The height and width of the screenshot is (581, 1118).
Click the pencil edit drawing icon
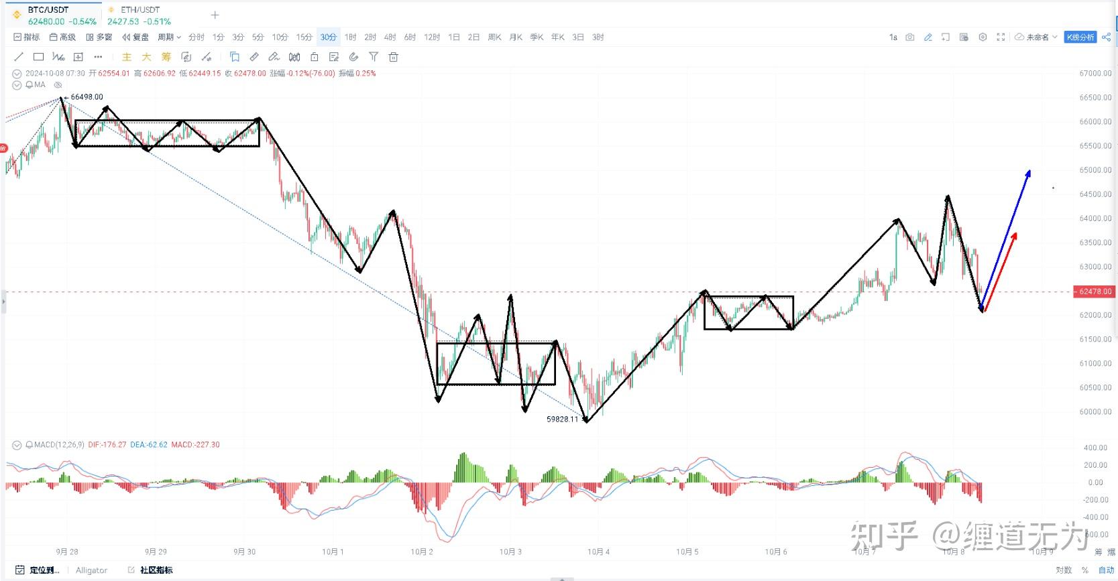274,57
